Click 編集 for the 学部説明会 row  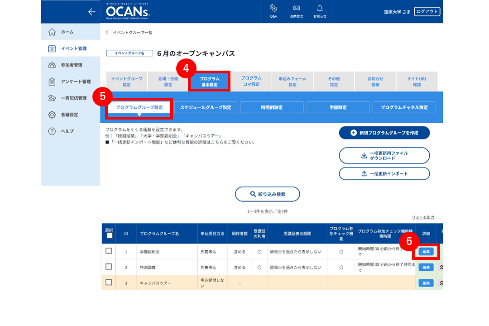tap(426, 251)
